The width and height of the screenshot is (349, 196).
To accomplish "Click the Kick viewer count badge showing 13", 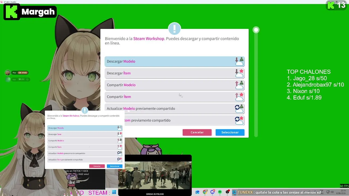I will pyautogui.click(x=337, y=5).
